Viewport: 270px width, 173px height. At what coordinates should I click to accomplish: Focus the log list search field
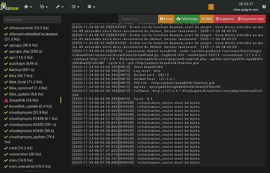(32, 20)
